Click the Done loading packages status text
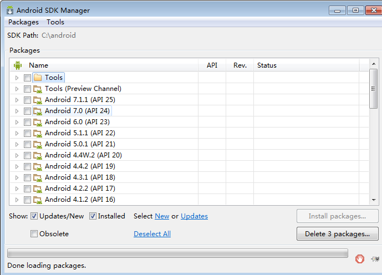The image size is (382, 275). tap(47, 266)
